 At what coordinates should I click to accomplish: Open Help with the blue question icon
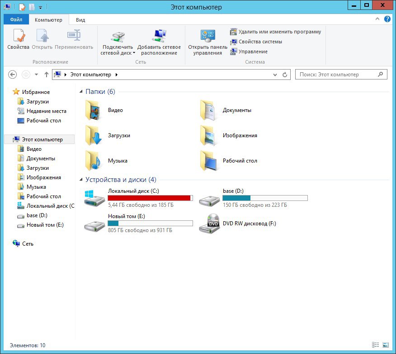(387, 19)
